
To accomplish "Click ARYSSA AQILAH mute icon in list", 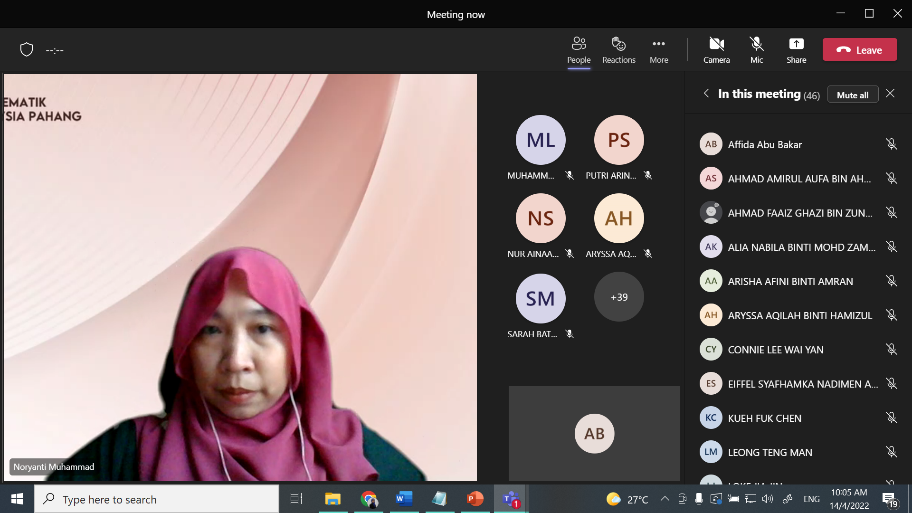I will (892, 315).
